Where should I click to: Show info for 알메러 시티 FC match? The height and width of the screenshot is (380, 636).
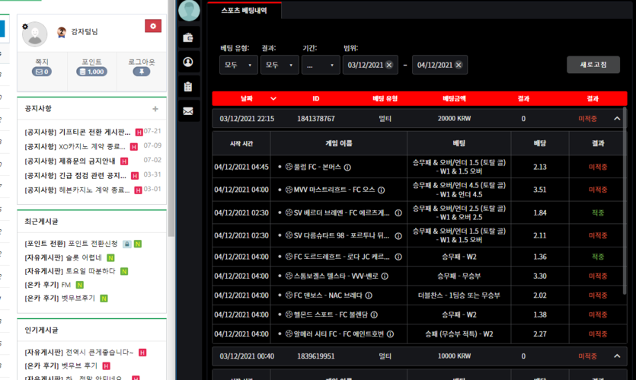(390, 334)
